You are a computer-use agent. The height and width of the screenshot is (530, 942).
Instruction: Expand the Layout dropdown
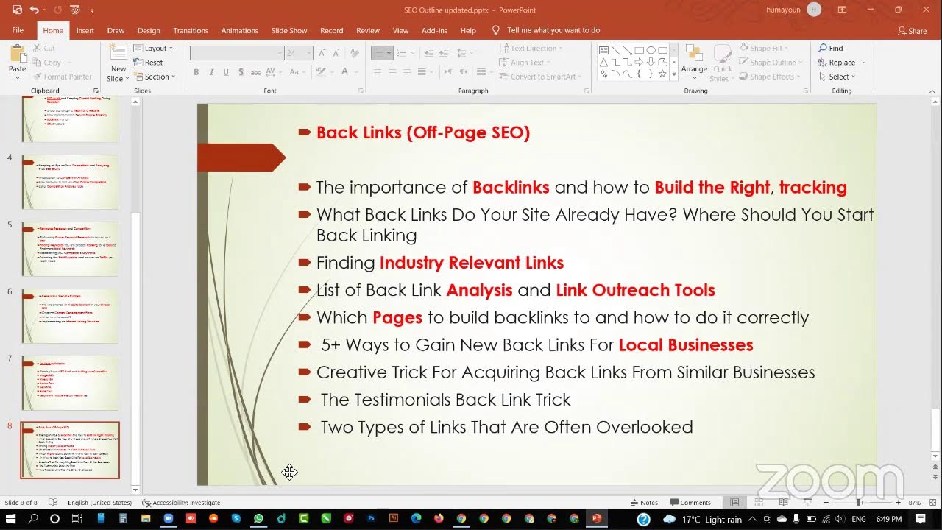154,49
